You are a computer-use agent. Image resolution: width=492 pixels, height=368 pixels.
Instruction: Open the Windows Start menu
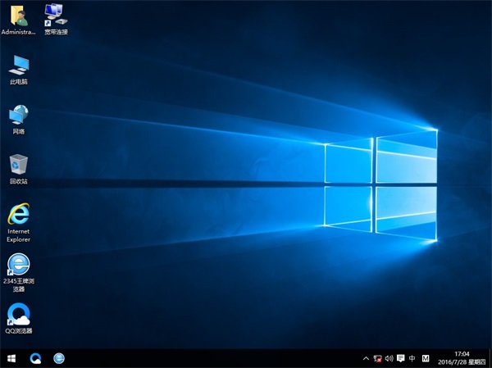12,358
